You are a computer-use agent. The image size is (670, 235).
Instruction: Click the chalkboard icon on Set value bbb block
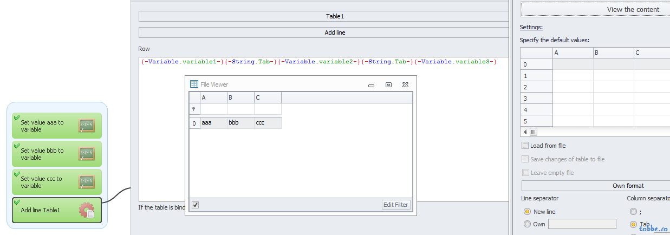pyautogui.click(x=87, y=154)
